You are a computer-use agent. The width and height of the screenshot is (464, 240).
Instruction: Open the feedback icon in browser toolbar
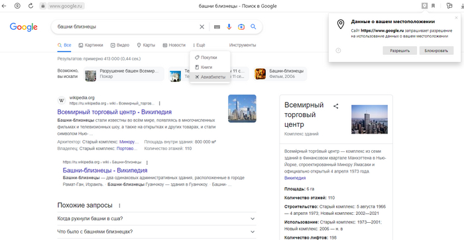449,6
